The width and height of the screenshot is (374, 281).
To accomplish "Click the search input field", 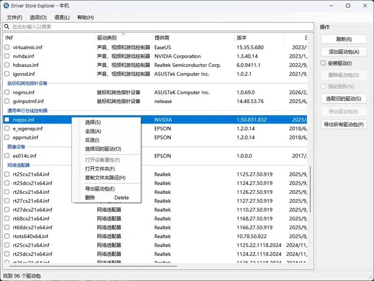I will [x=158, y=27].
